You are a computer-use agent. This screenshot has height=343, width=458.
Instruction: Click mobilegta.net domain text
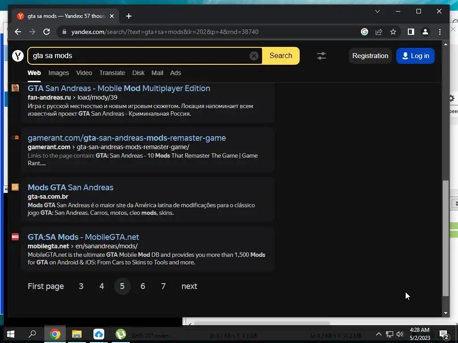pos(48,246)
